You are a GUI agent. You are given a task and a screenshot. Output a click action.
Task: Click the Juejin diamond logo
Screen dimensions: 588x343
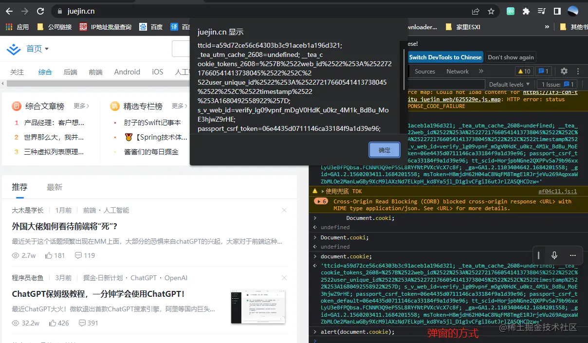click(x=13, y=48)
